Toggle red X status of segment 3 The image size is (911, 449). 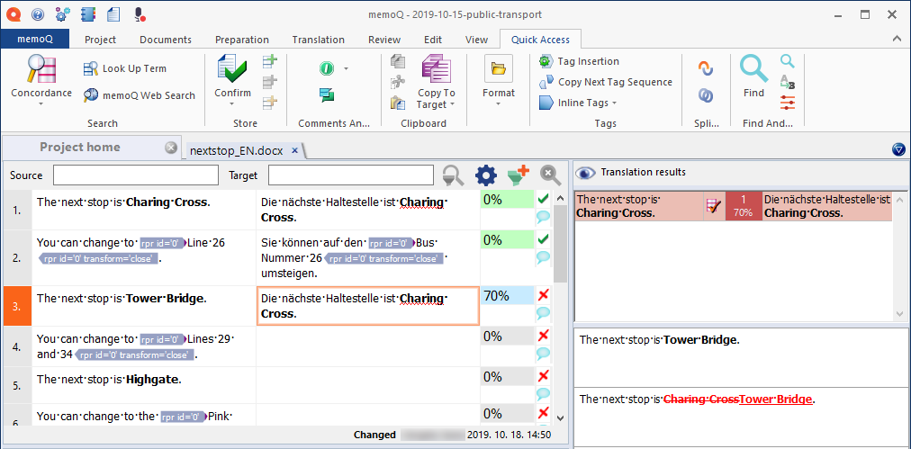point(543,295)
